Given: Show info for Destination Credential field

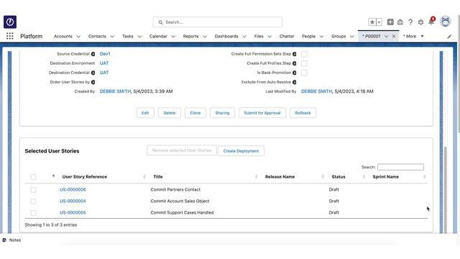Looking at the screenshot, I should pos(93,73).
